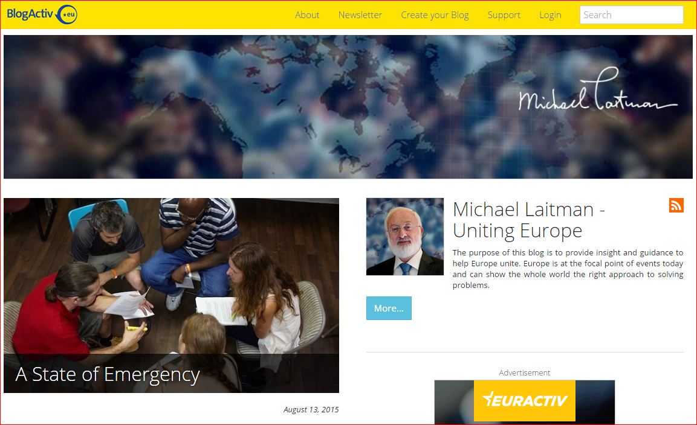The width and height of the screenshot is (697, 425).
Task: Focus the Search input field
Action: coord(631,14)
